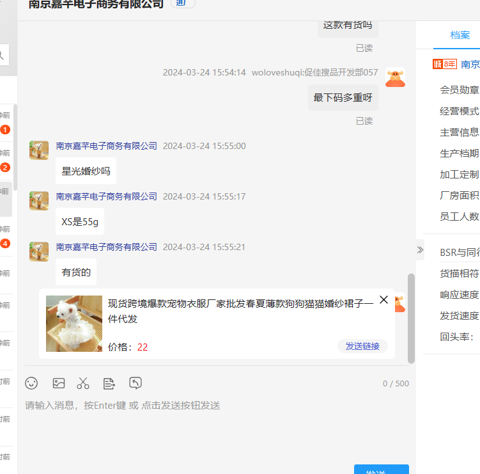Click the chat window vertical scrollbar
The image size is (480, 474).
pos(412,318)
